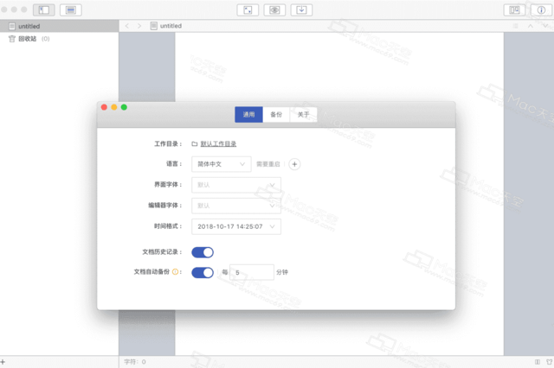Add new item with bottom-left plus icon
This screenshot has height=368, width=554.
[x=3, y=362]
